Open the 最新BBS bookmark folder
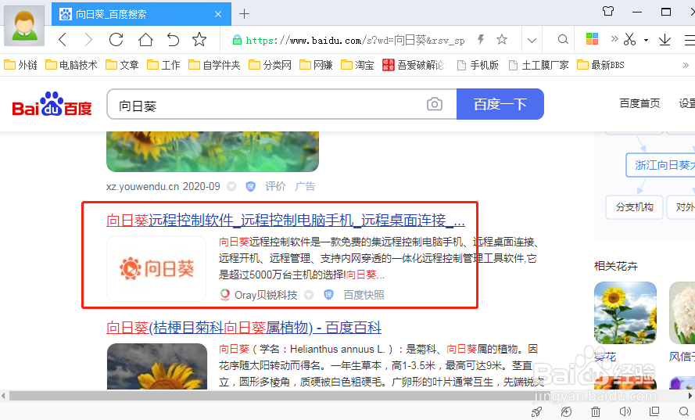This screenshot has height=420, width=695. 600,65
